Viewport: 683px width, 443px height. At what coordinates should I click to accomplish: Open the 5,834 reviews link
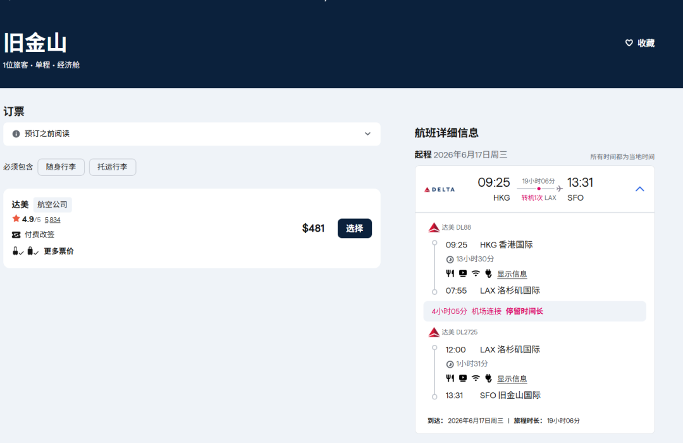pos(52,220)
